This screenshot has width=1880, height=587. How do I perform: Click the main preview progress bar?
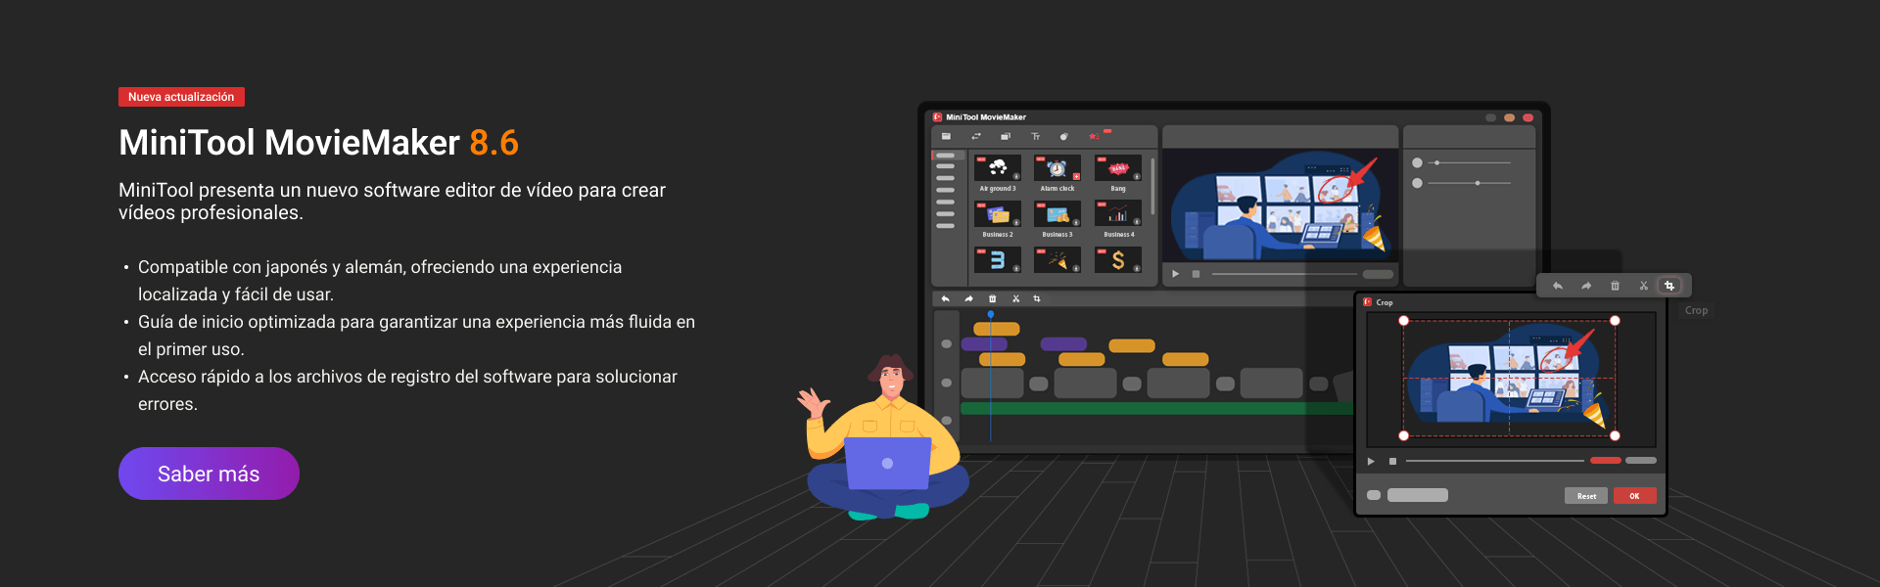[1285, 274]
